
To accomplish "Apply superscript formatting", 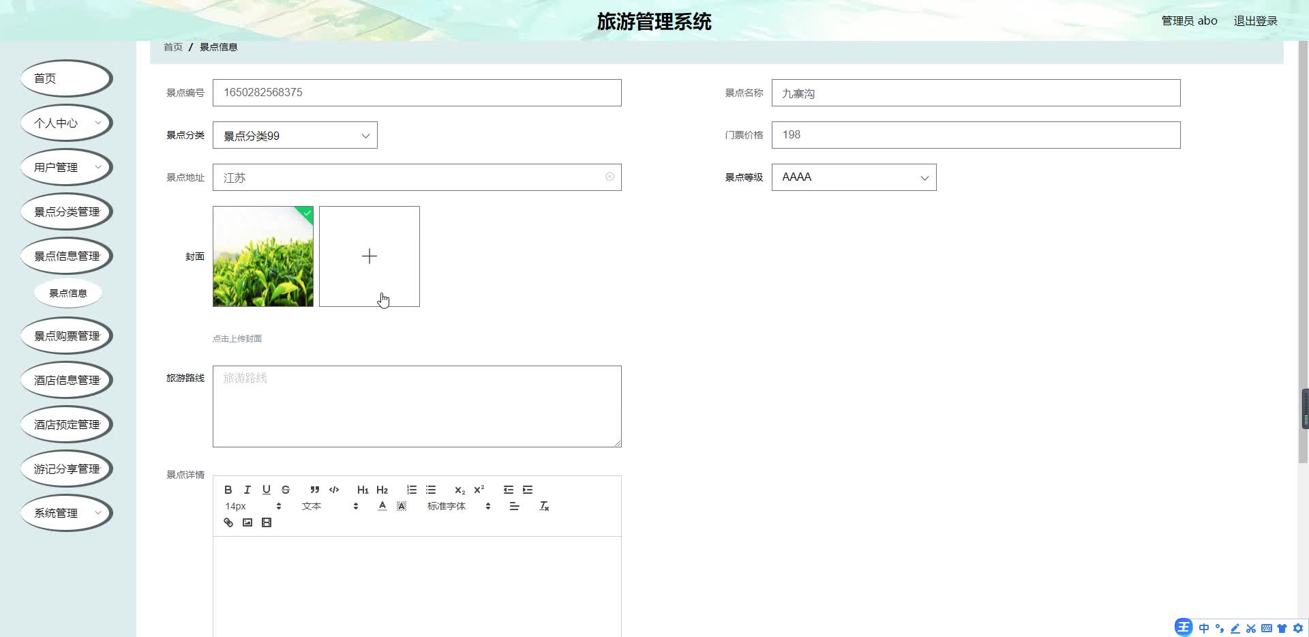I will click(479, 490).
